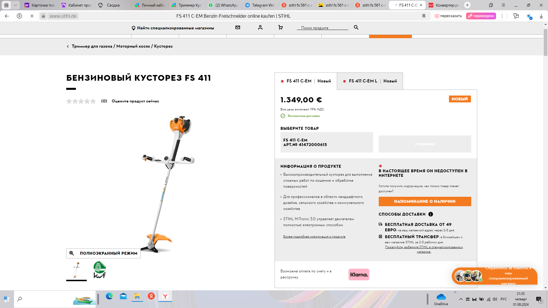The height and width of the screenshot is (308, 548).
Task: Show hidden system tray icons chevron
Action: pos(461,299)
